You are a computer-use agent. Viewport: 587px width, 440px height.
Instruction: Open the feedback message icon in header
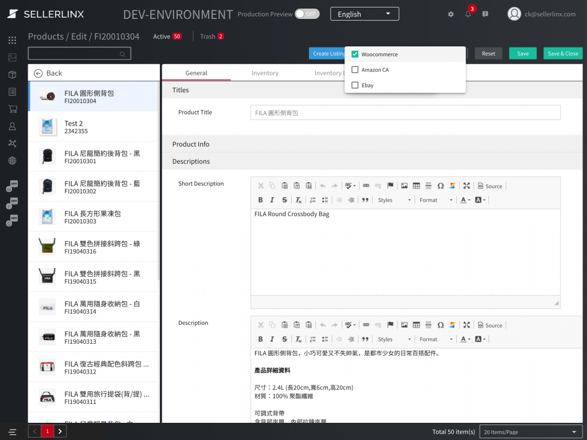tap(485, 14)
